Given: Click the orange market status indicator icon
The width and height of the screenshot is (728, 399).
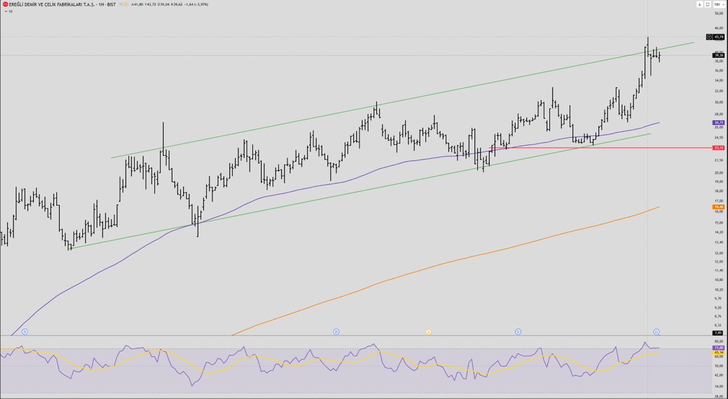Looking at the screenshot, I should [126, 4].
